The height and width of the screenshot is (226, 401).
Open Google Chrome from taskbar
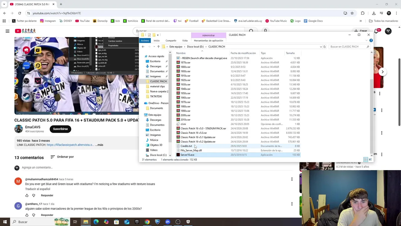(x=147, y=222)
